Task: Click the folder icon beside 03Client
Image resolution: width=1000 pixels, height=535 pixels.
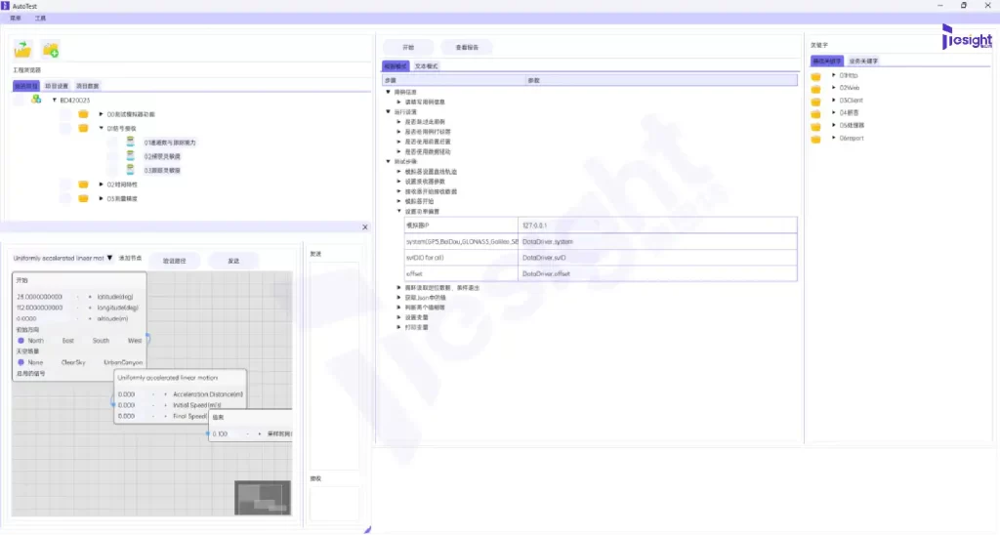Action: [x=816, y=101]
